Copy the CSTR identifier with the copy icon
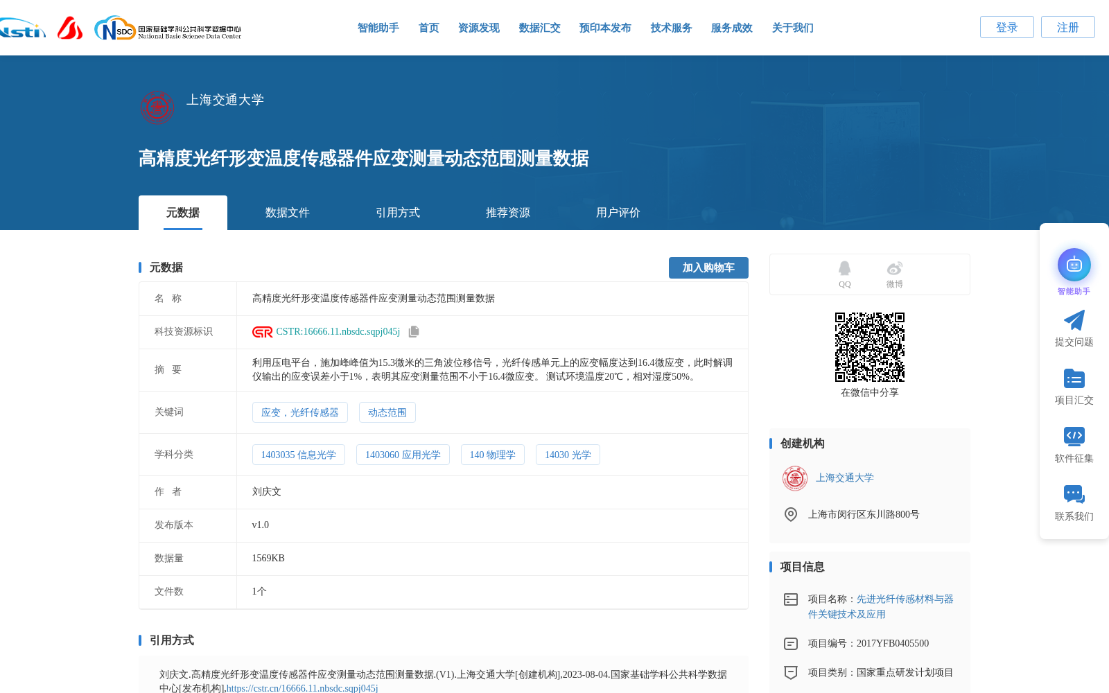The height and width of the screenshot is (693, 1109). point(414,332)
